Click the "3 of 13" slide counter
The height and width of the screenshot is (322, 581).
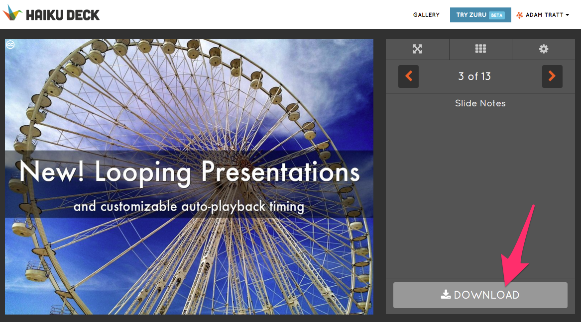tap(474, 77)
